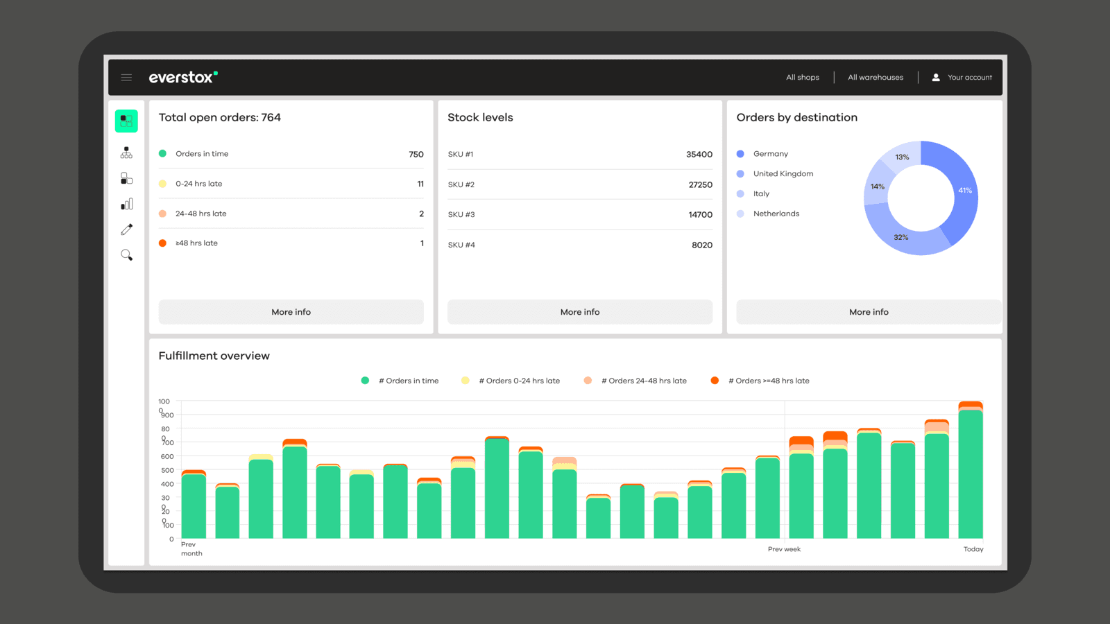The width and height of the screenshot is (1110, 624).
Task: Click 'More info' under Total open orders
Action: click(x=291, y=311)
